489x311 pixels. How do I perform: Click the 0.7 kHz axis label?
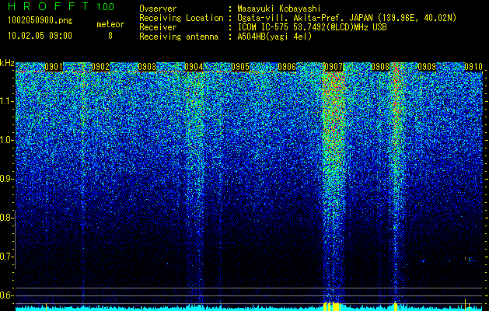[7, 257]
